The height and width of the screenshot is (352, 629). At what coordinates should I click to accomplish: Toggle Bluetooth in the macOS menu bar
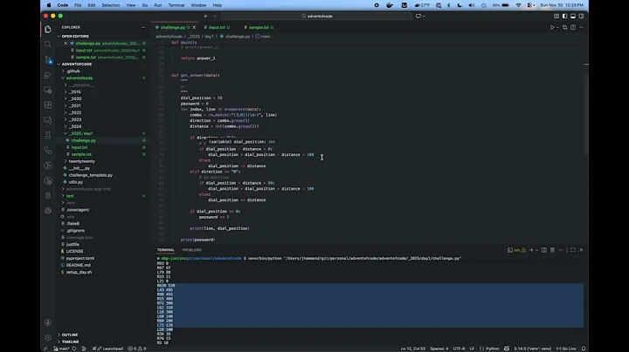point(449,5)
